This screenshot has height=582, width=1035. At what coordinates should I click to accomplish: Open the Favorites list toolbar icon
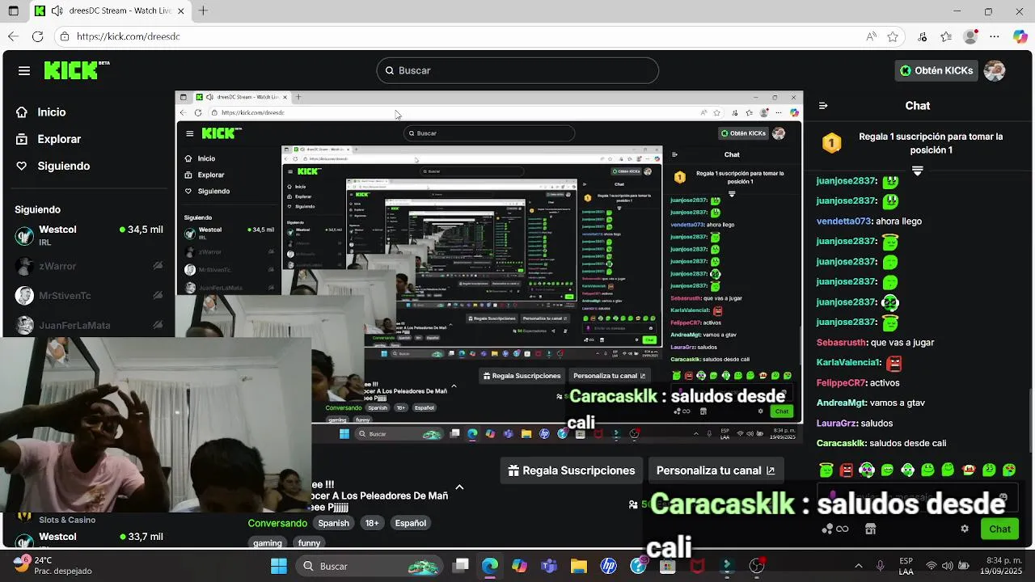click(x=946, y=36)
